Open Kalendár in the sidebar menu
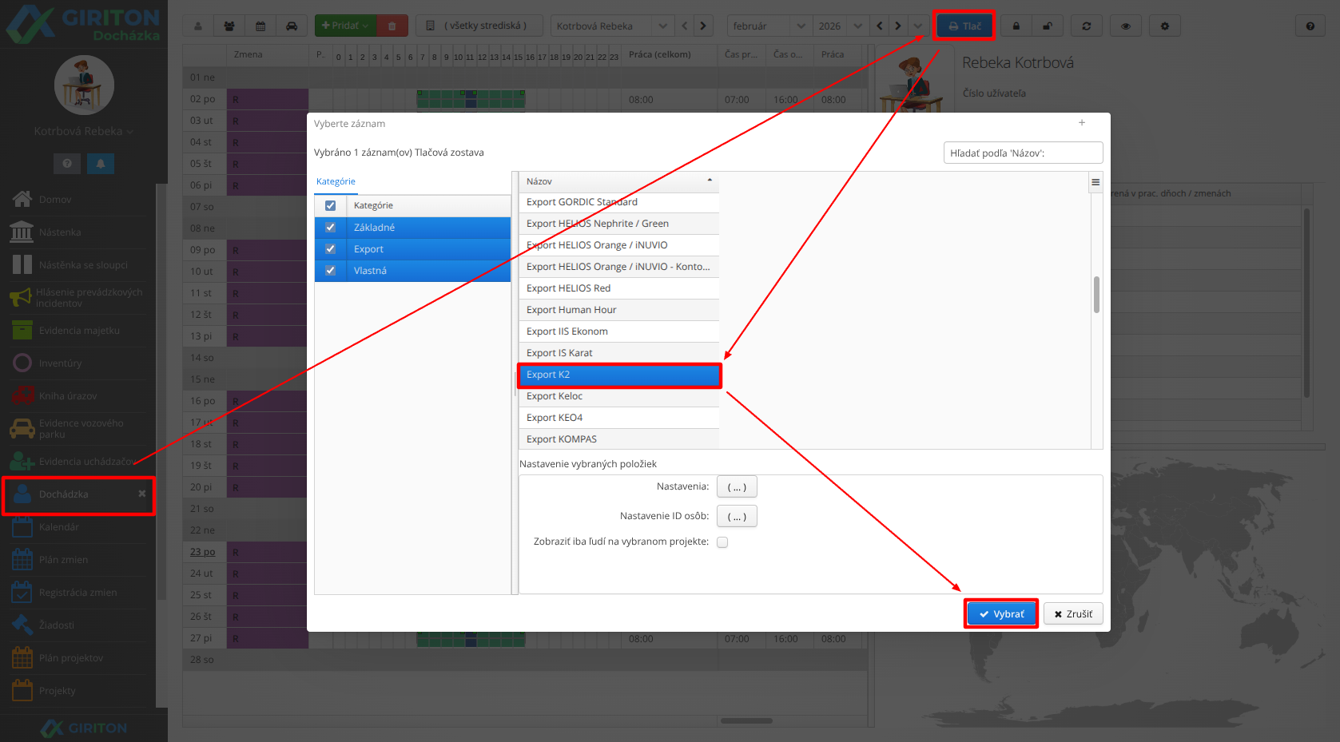 pos(59,527)
